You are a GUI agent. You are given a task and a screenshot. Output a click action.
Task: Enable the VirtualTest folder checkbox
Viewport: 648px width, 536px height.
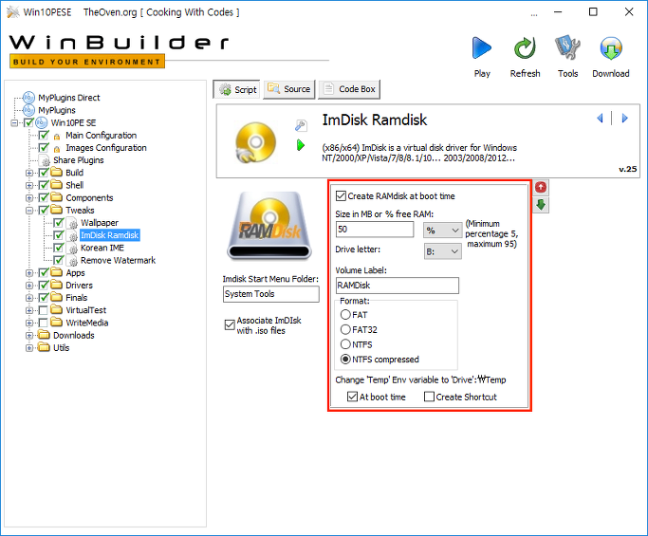[x=44, y=310]
